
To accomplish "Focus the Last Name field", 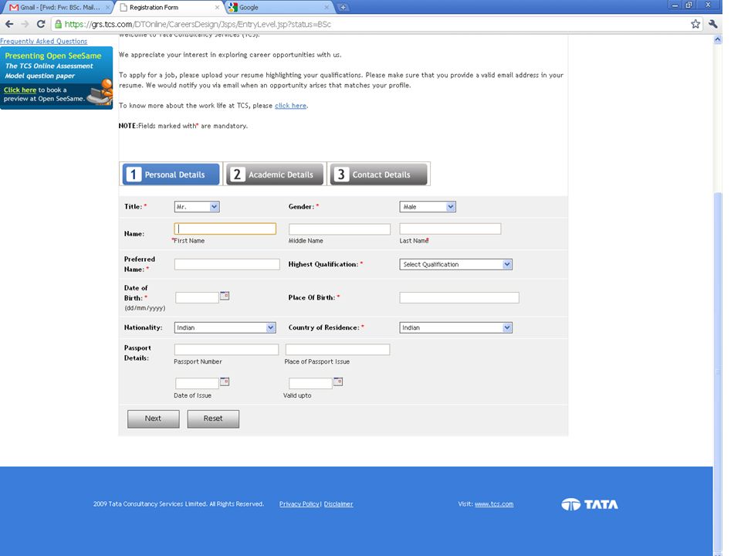I will [x=450, y=229].
